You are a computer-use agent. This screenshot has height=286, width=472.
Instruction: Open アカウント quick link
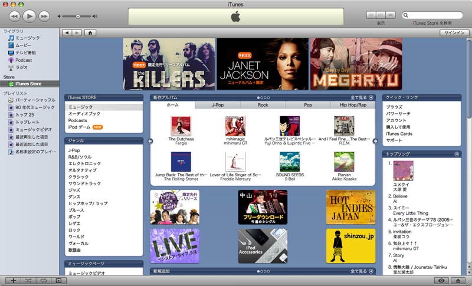[396, 120]
